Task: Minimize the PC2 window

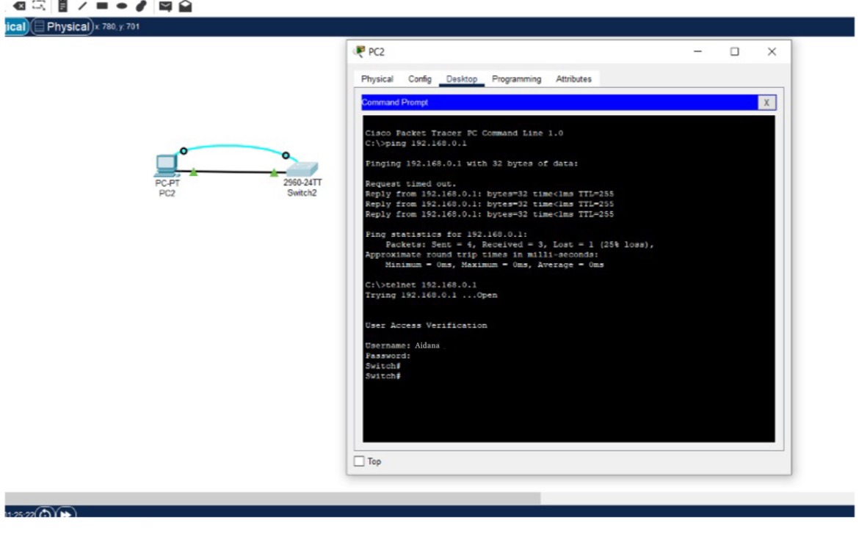Action: click(697, 51)
